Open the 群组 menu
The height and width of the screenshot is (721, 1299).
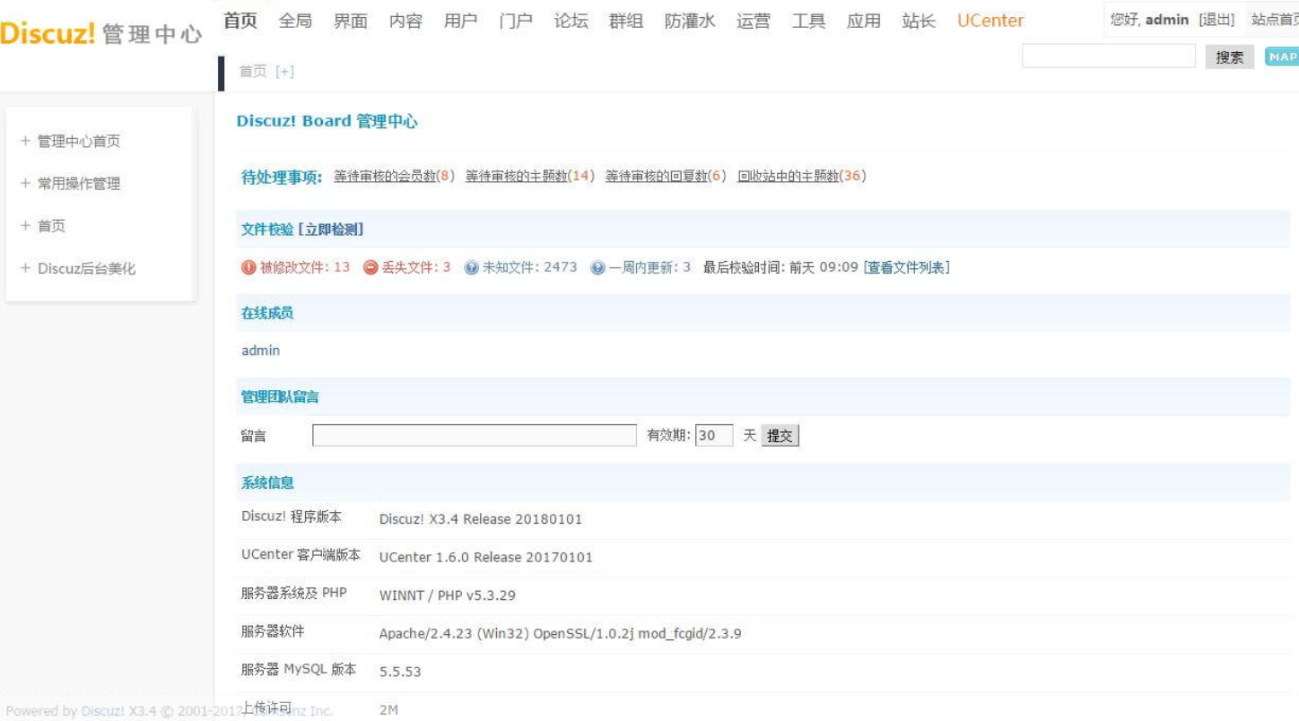click(626, 21)
